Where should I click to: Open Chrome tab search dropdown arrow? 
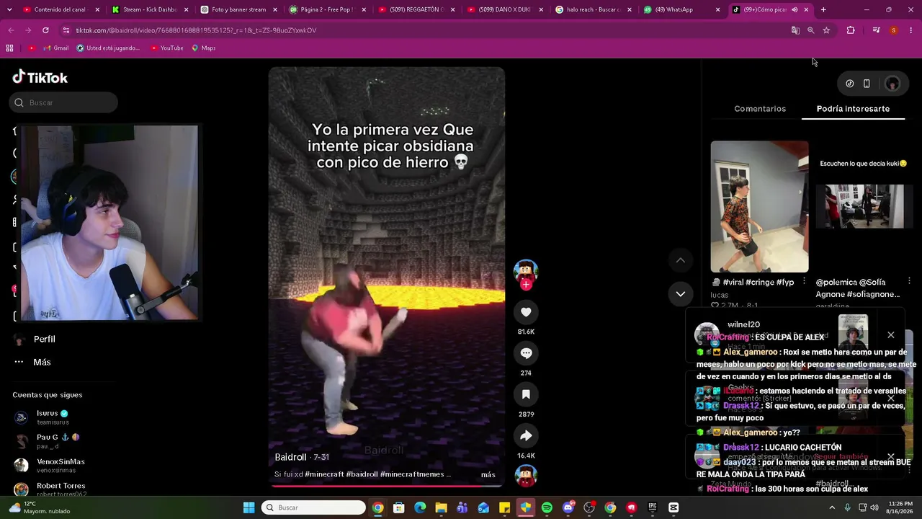coord(11,10)
